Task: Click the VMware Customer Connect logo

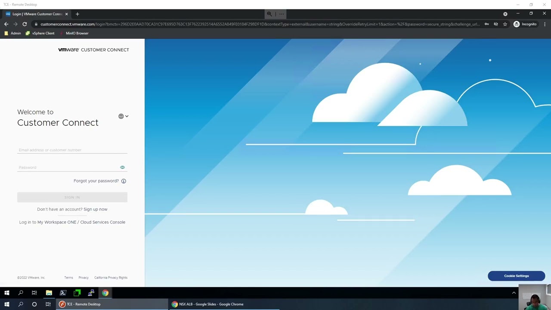Action: point(93,50)
